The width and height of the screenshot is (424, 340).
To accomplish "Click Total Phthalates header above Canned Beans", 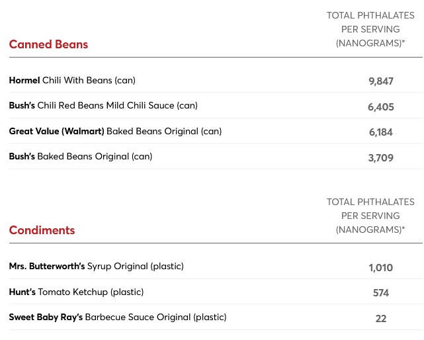I will (370, 29).
